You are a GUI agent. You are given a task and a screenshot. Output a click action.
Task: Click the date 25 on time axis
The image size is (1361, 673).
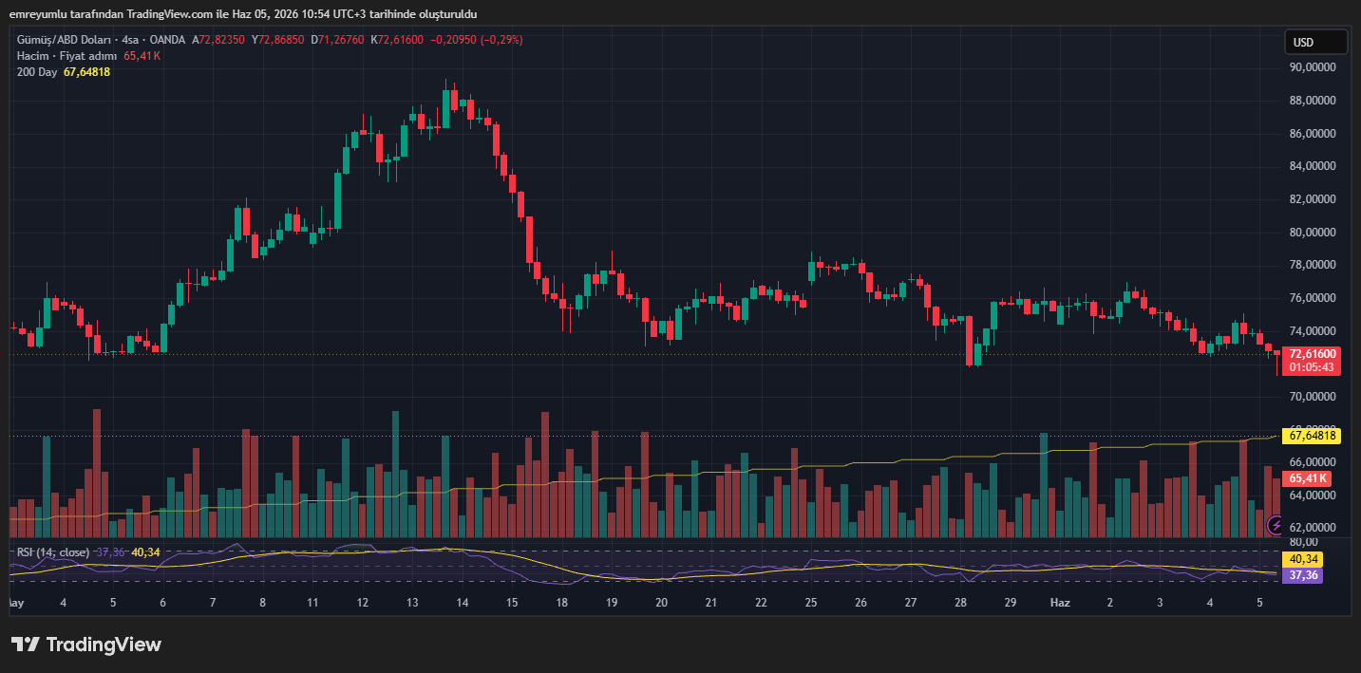tap(811, 603)
